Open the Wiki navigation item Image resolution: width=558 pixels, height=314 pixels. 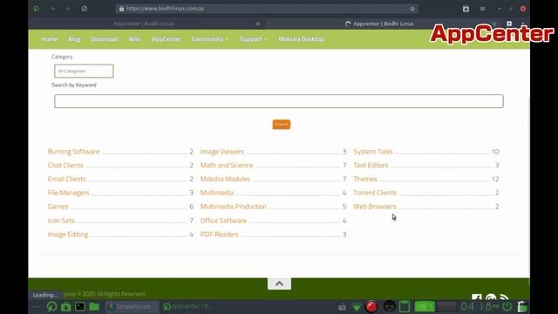click(135, 39)
